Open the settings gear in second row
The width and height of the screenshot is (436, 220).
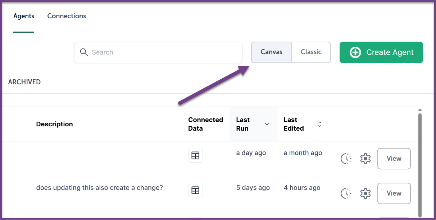coord(365,193)
